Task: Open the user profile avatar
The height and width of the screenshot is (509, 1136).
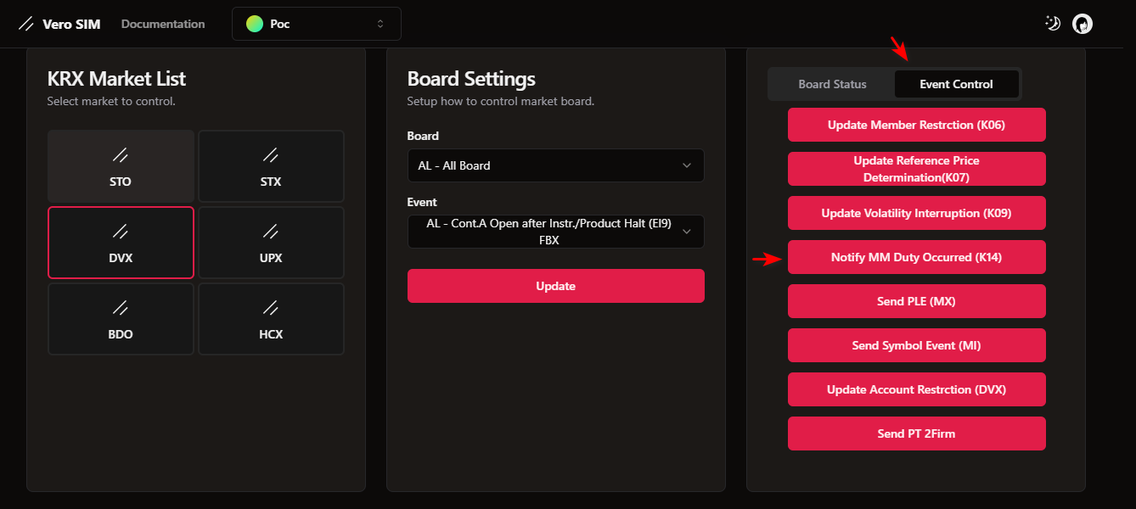Action: pos(1083,24)
